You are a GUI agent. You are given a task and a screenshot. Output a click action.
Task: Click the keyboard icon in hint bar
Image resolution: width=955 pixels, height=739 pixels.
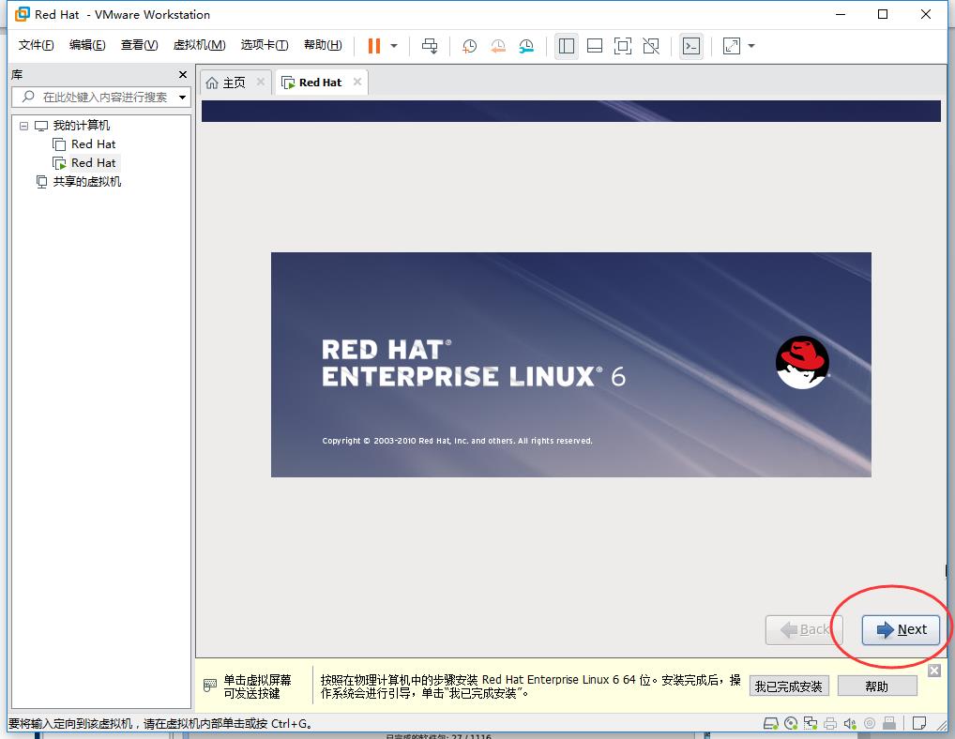coord(209,686)
